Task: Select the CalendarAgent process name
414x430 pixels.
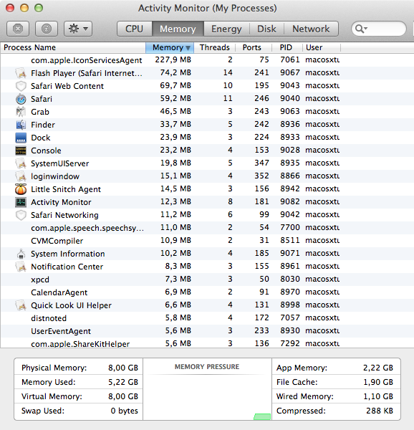Action: 59,292
